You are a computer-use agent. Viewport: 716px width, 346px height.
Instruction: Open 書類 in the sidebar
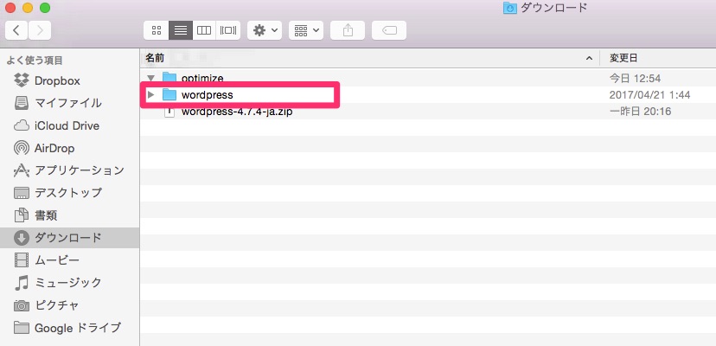tap(69, 215)
